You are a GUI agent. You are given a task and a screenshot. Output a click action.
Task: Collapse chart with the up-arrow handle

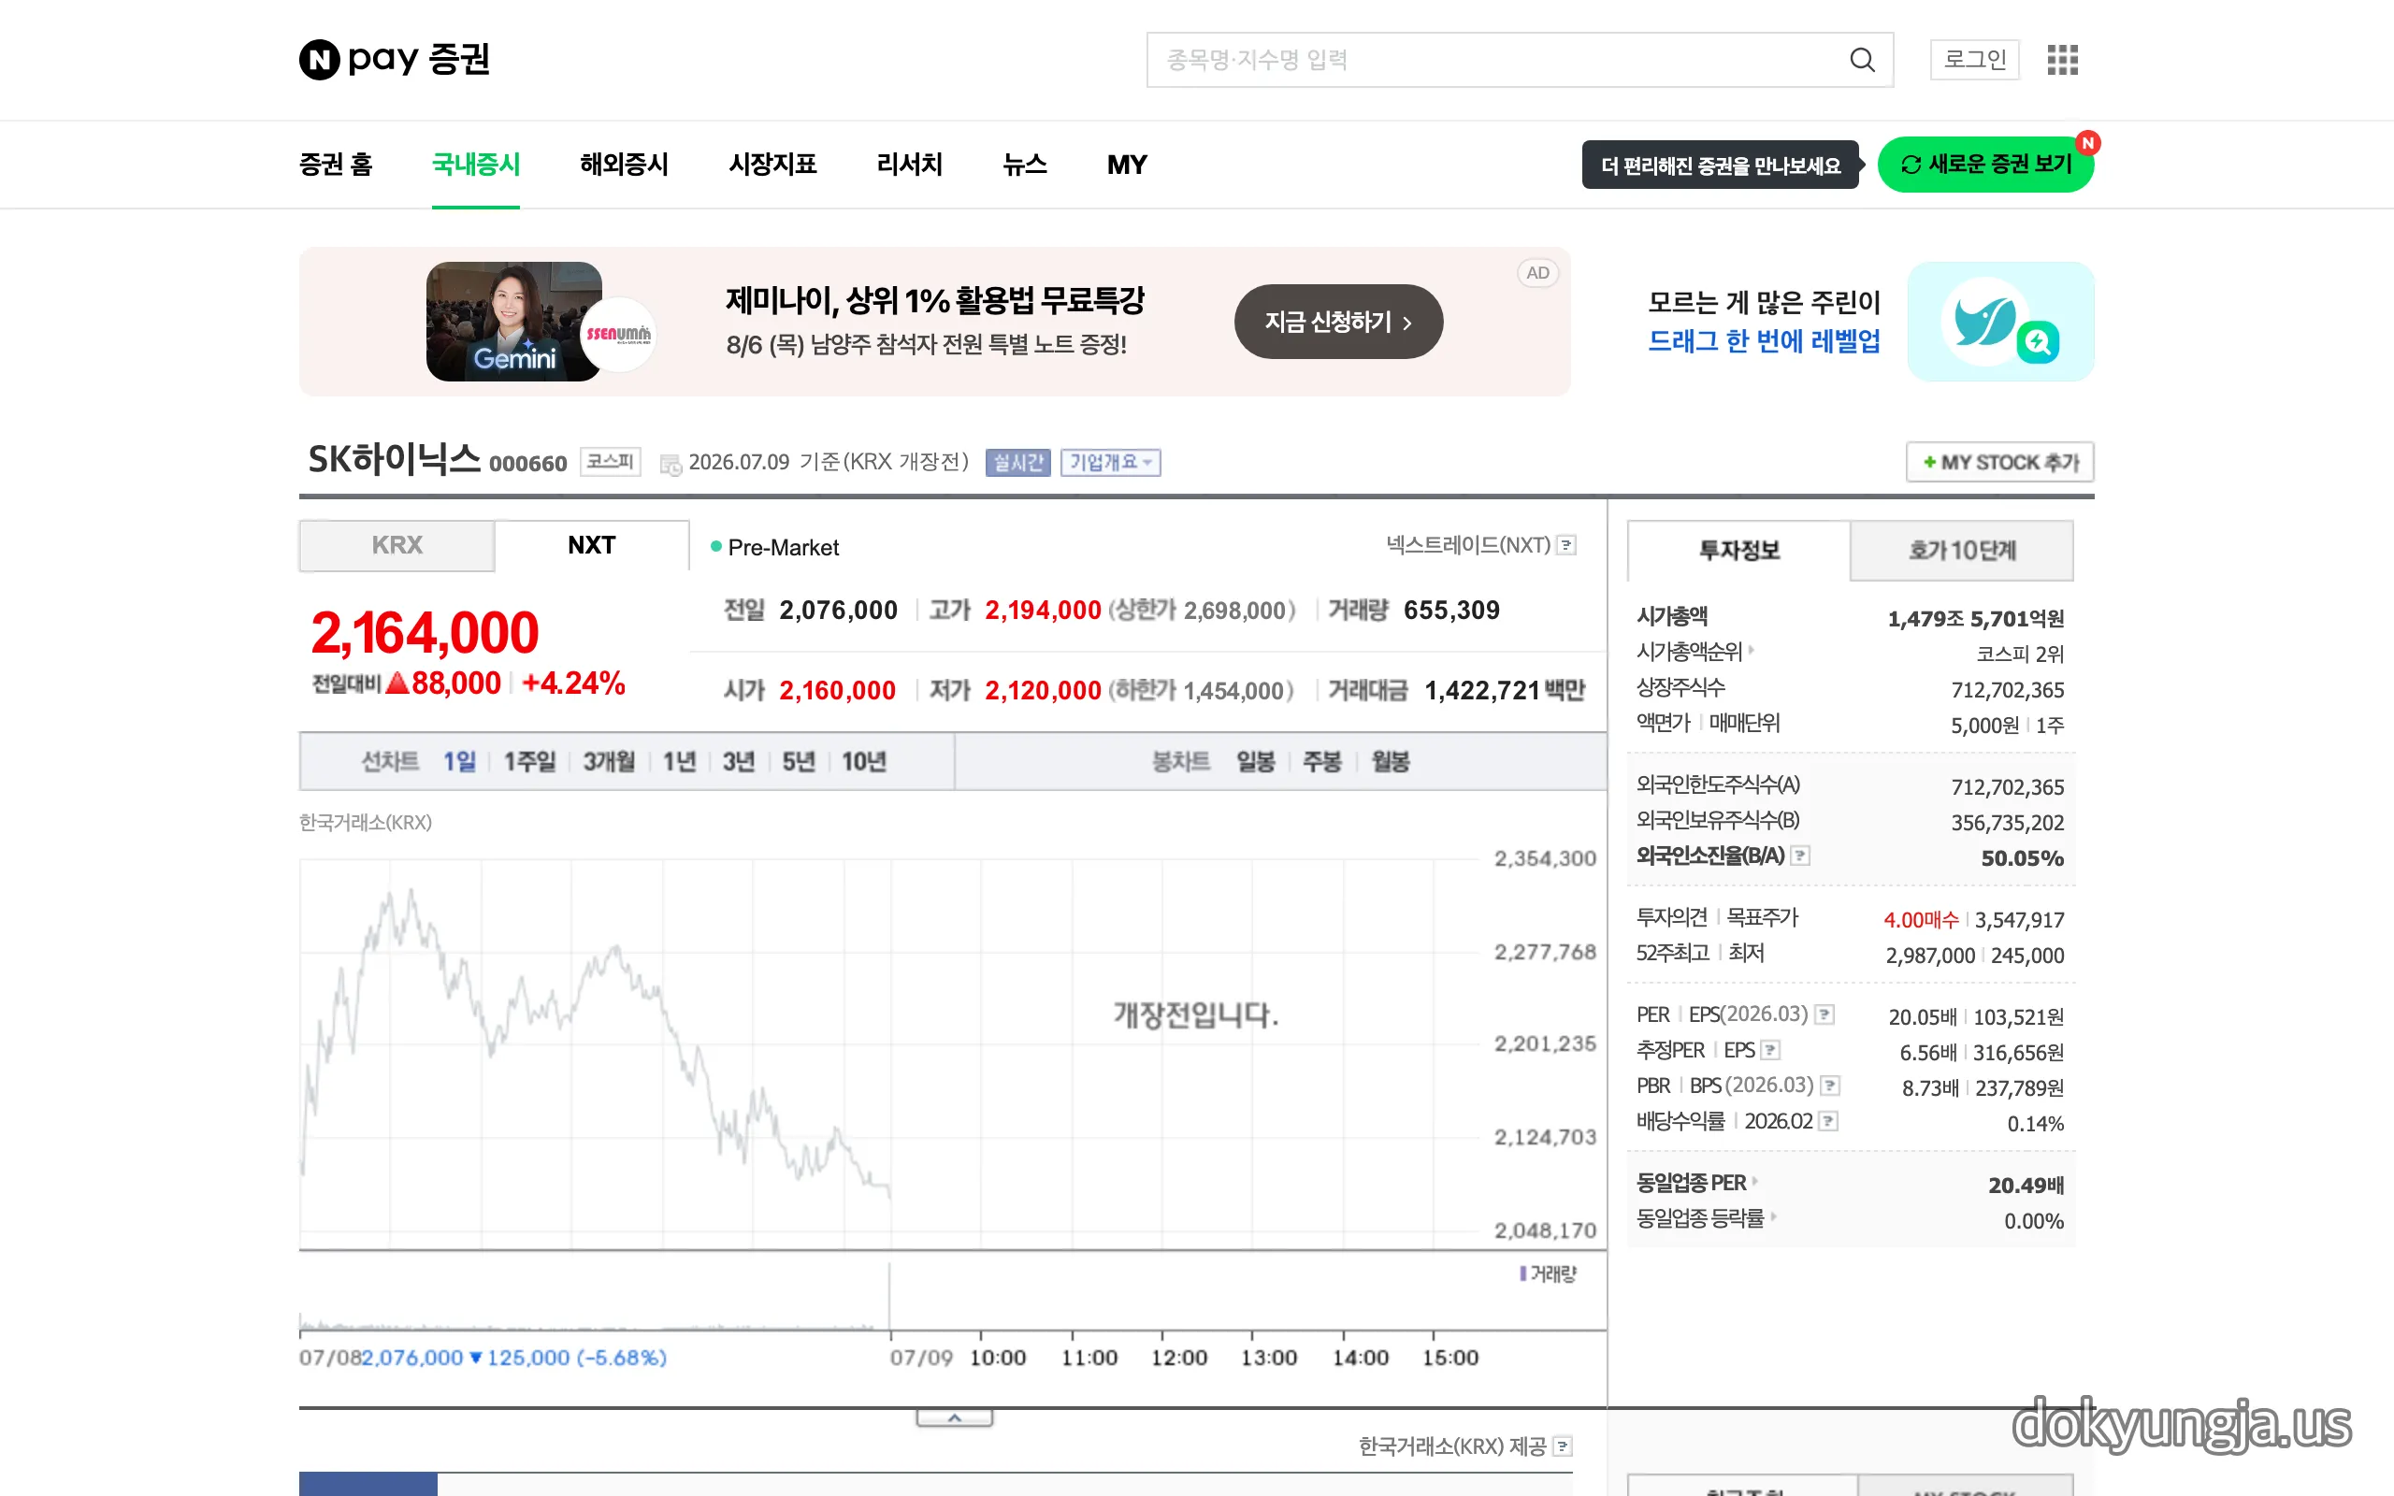tap(955, 1417)
